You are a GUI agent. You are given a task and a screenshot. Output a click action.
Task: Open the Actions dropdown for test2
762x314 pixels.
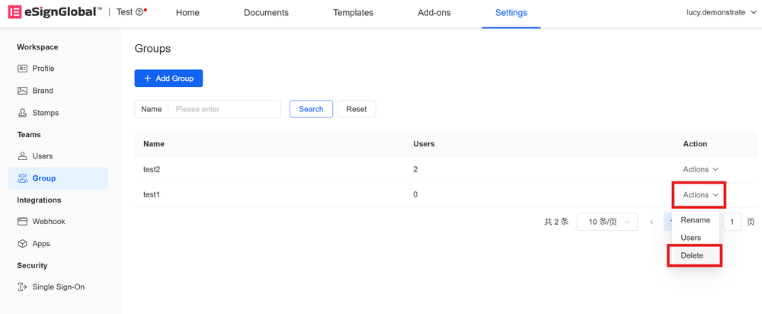700,169
